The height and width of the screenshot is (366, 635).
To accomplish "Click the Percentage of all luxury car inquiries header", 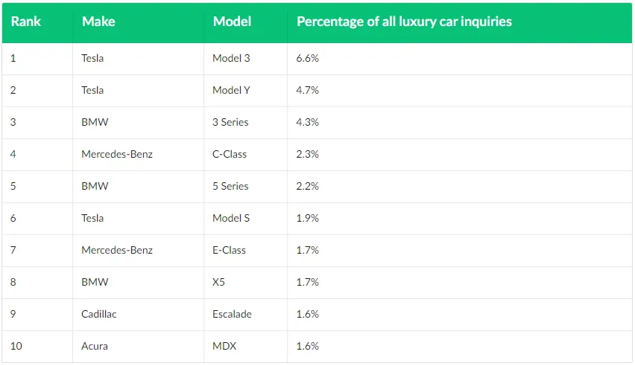I will (404, 22).
